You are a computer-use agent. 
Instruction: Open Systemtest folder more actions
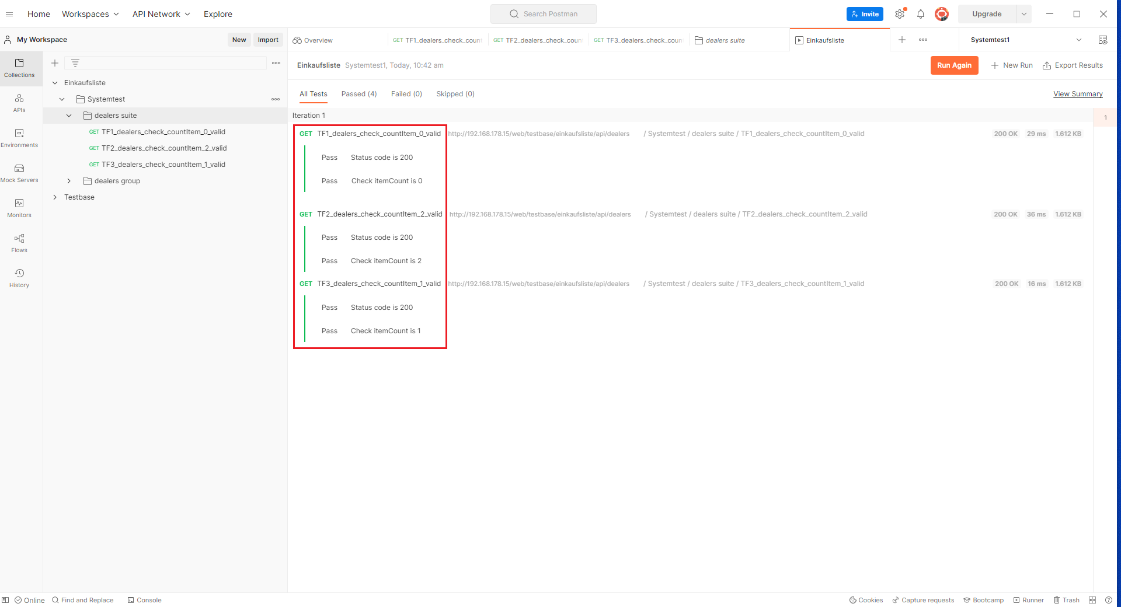[x=276, y=99]
